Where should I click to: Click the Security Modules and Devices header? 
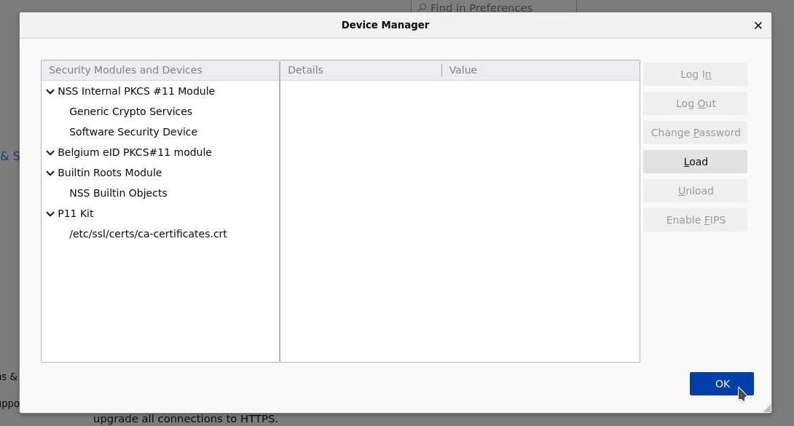tap(160, 71)
